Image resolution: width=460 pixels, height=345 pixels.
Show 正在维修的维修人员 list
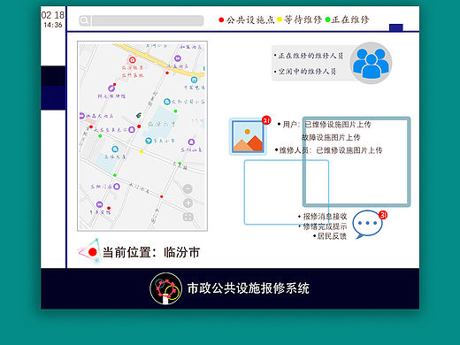coord(309,56)
